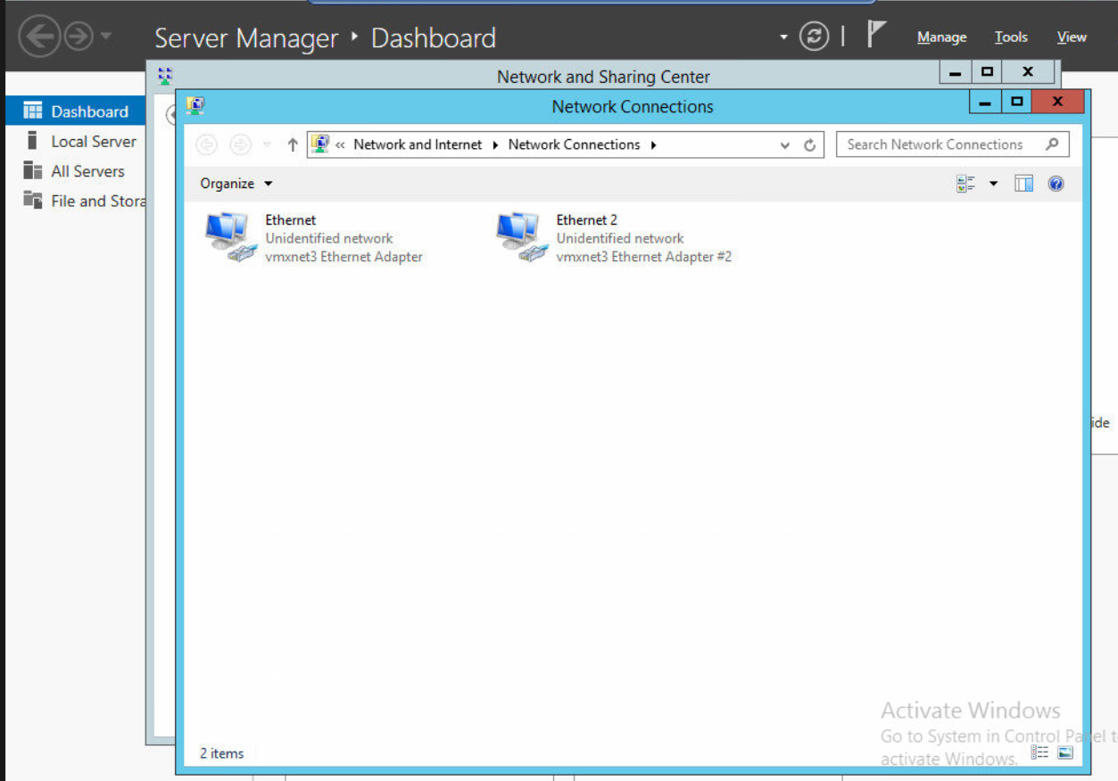Click the search magnifier icon
Screen dimensions: 1118x781
1053,144
